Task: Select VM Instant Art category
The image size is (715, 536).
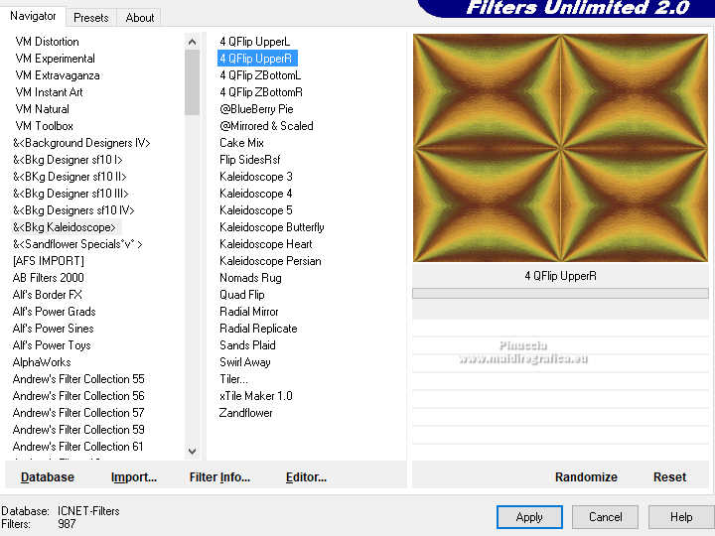Action: click(x=50, y=92)
